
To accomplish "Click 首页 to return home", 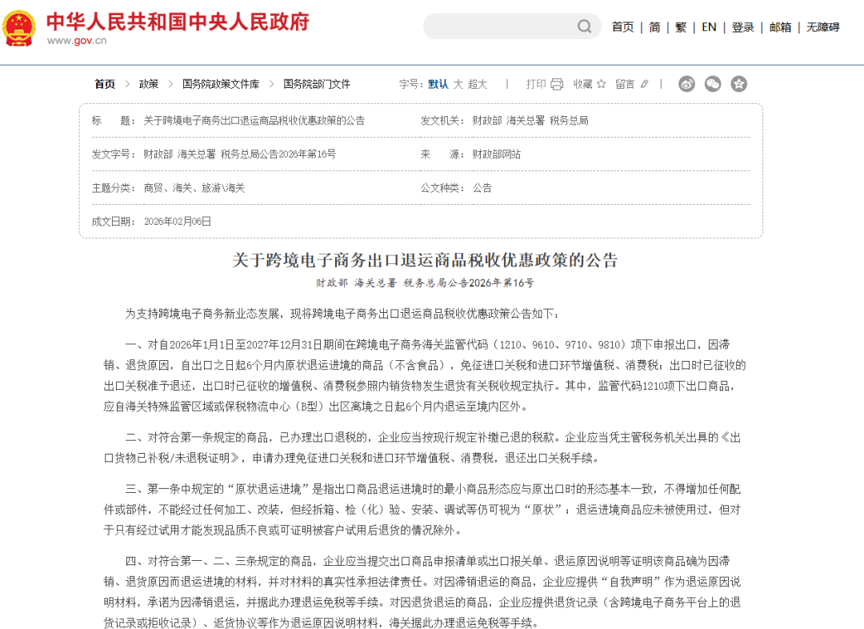I will click(623, 26).
